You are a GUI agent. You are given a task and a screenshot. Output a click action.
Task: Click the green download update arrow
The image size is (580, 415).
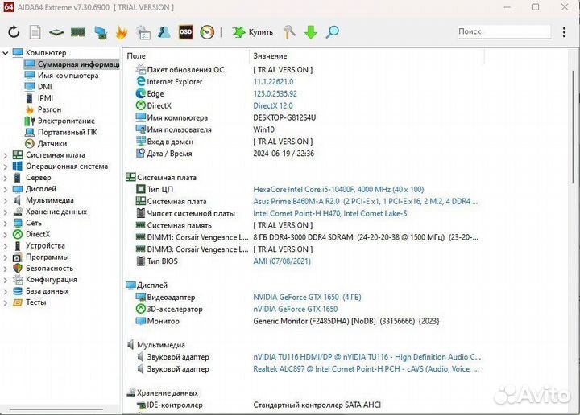click(x=311, y=32)
